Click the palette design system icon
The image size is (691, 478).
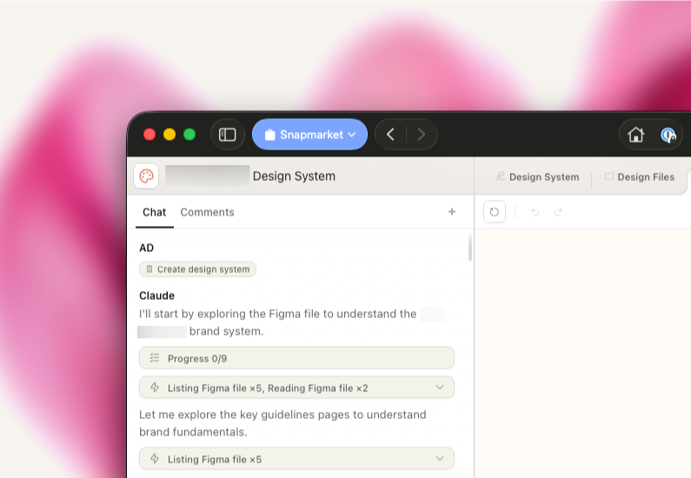pos(146,176)
